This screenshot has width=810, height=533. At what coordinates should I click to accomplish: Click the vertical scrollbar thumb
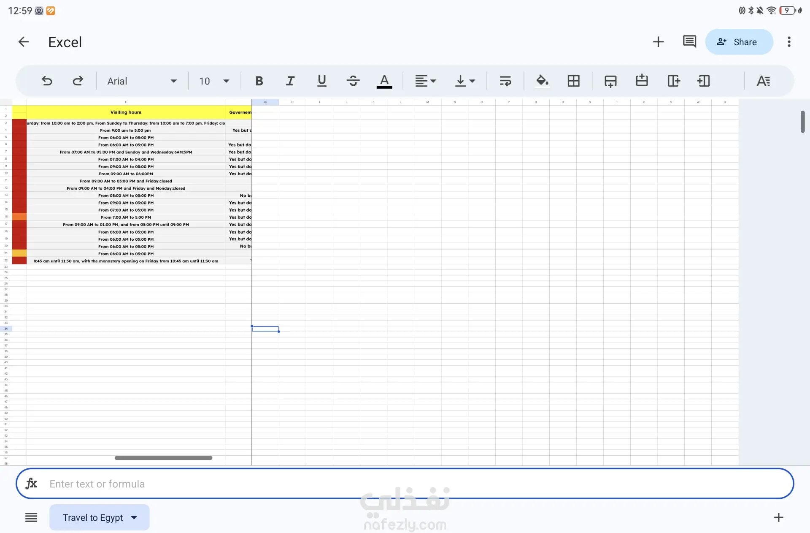point(802,122)
